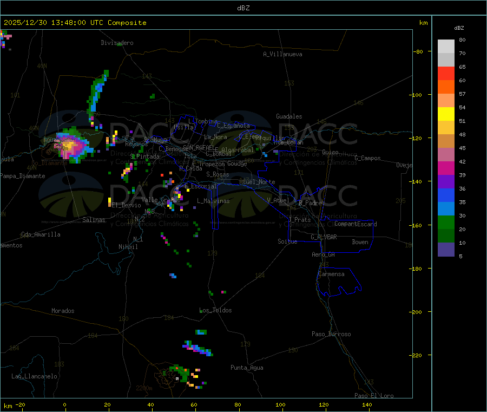Click the Paso_El_Loro label

click(x=374, y=396)
